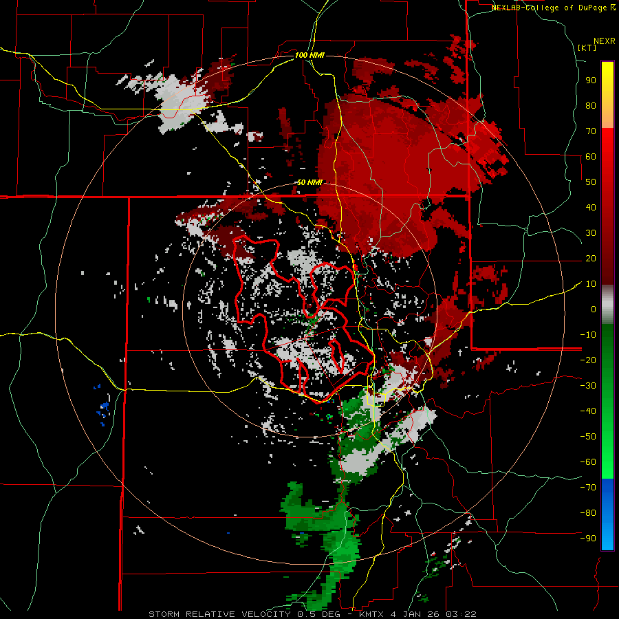
Task: Click the 60 knot scale label
Action: 591,156
